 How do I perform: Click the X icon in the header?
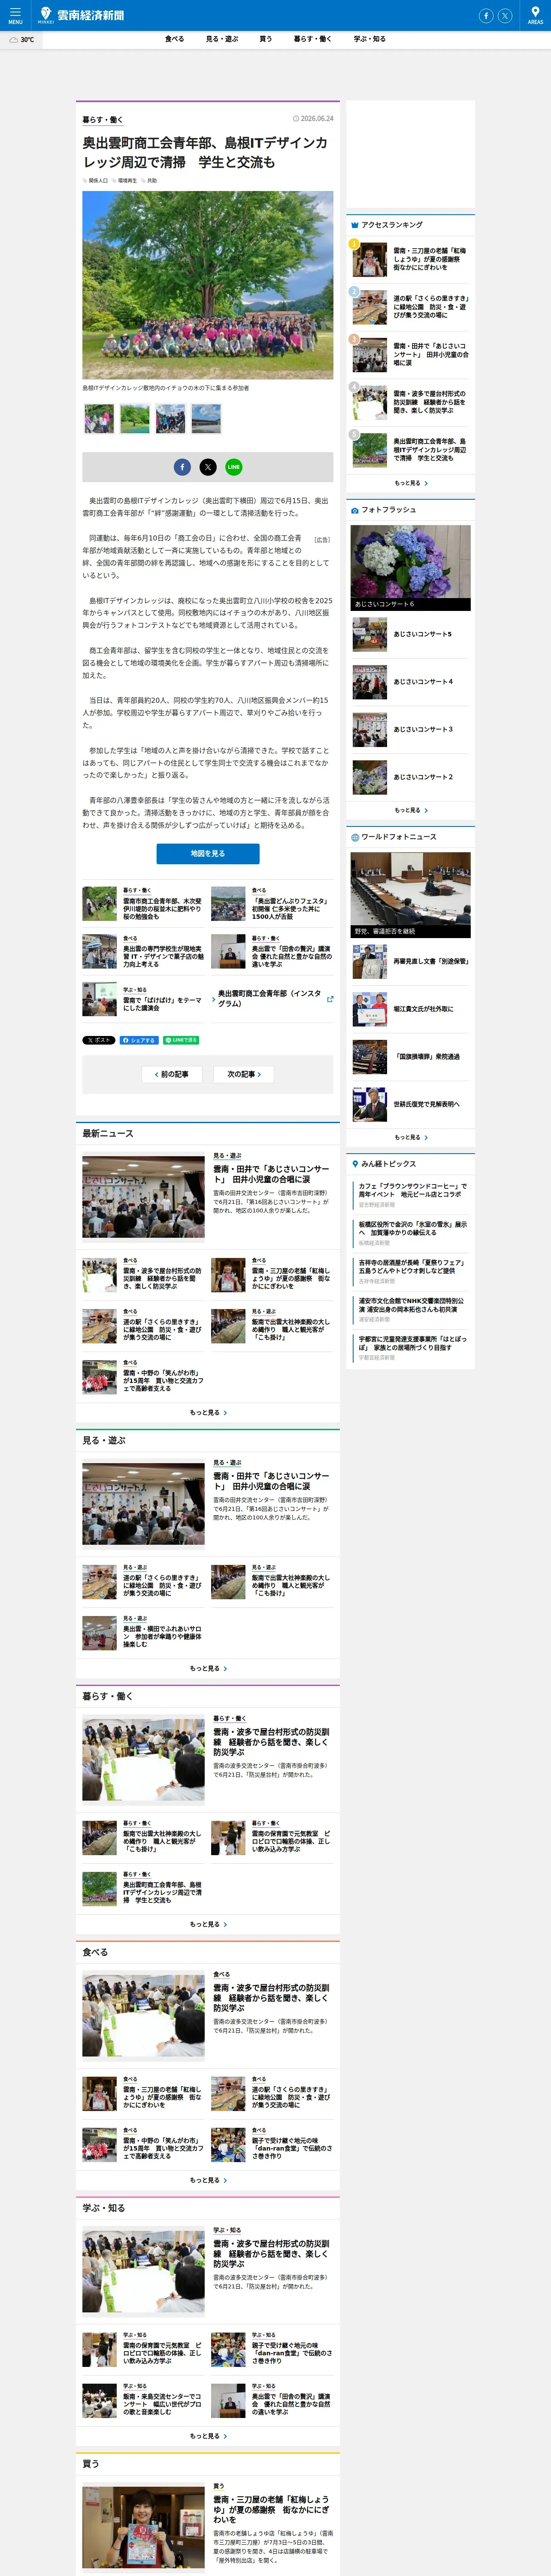pos(505,16)
